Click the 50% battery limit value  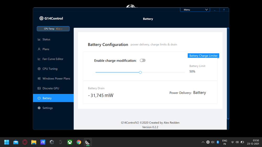192,71
